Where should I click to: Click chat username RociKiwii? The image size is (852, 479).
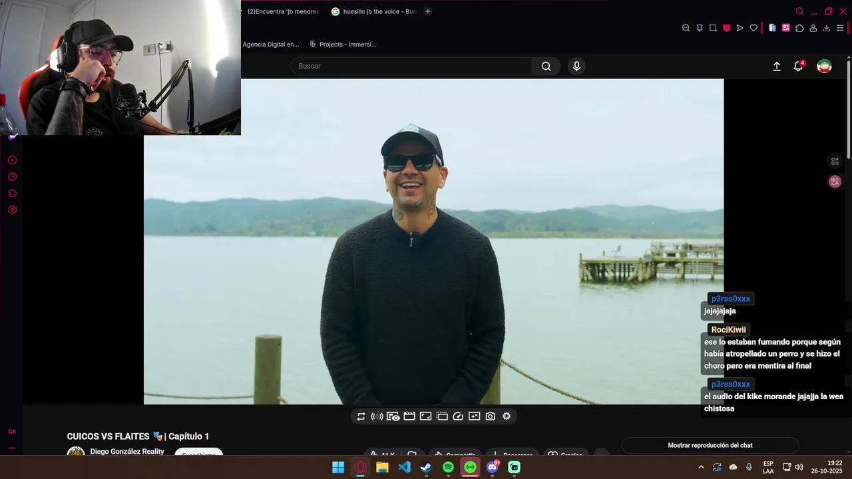tap(728, 330)
